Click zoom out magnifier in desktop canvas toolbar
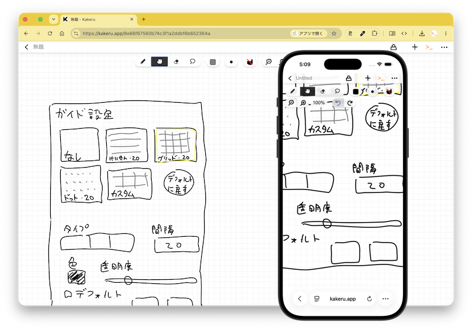Screen dimensions: 472x330 (x=268, y=62)
